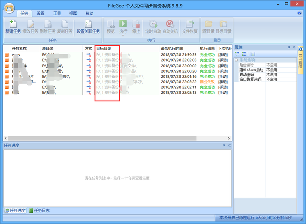Switch to the 任务进度 bottom tab

tap(15, 211)
